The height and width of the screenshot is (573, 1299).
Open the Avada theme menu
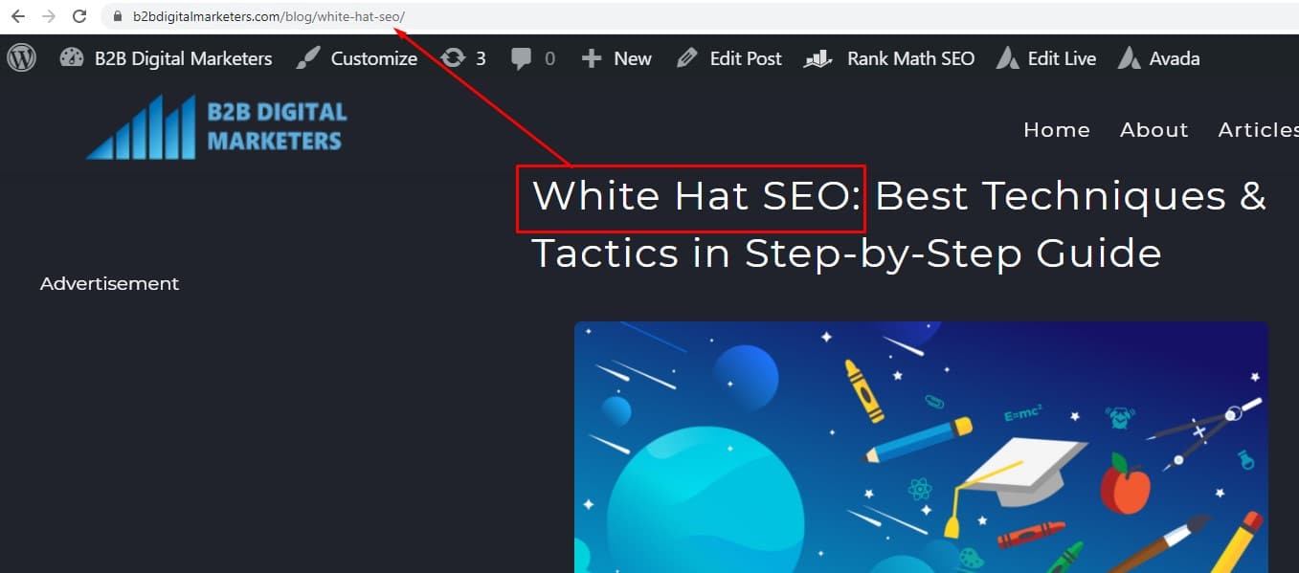1175,58
